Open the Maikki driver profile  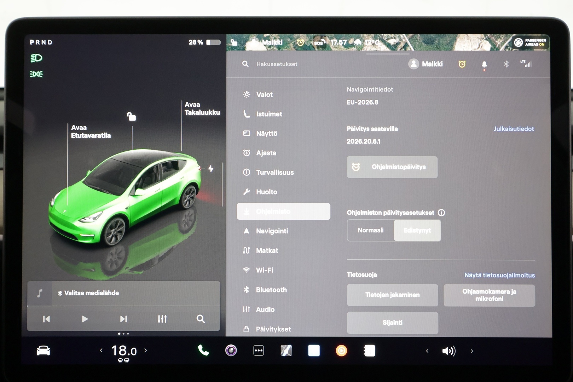coord(425,64)
